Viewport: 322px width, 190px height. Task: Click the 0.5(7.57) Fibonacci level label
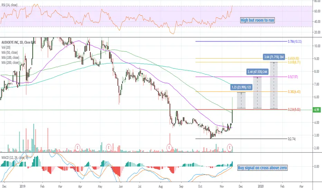click(x=293, y=77)
